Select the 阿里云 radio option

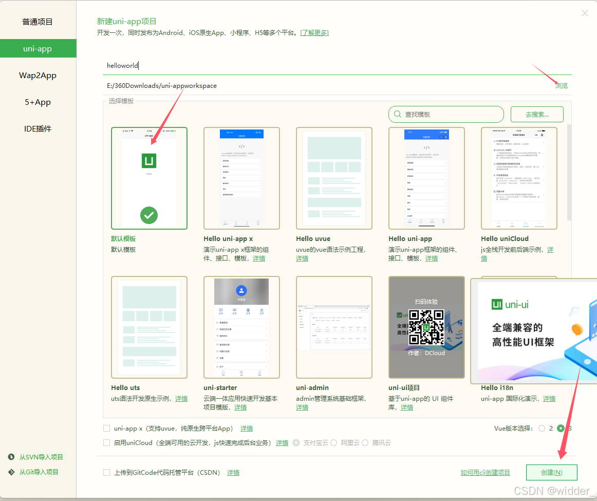[x=334, y=443]
